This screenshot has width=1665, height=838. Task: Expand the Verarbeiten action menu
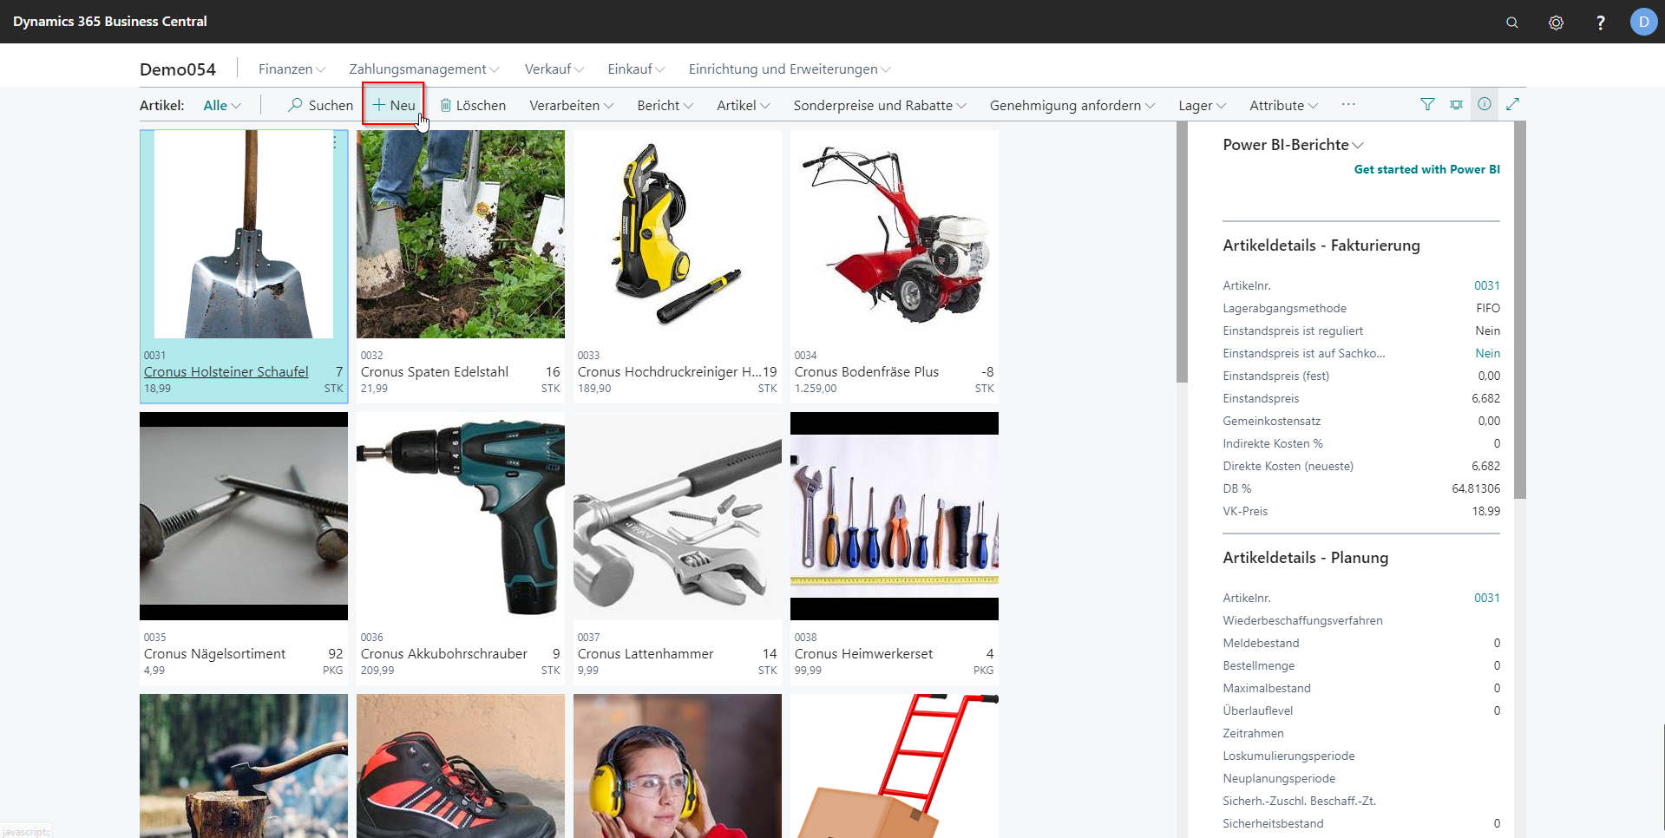tap(572, 105)
